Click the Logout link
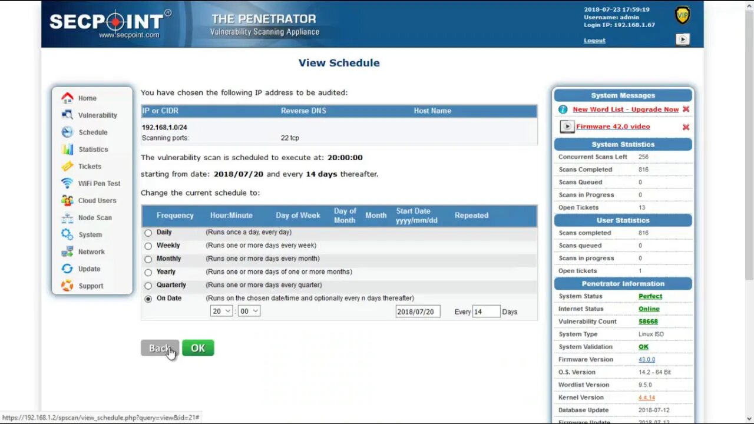Screen dimensions: 754x424 click(x=594, y=41)
